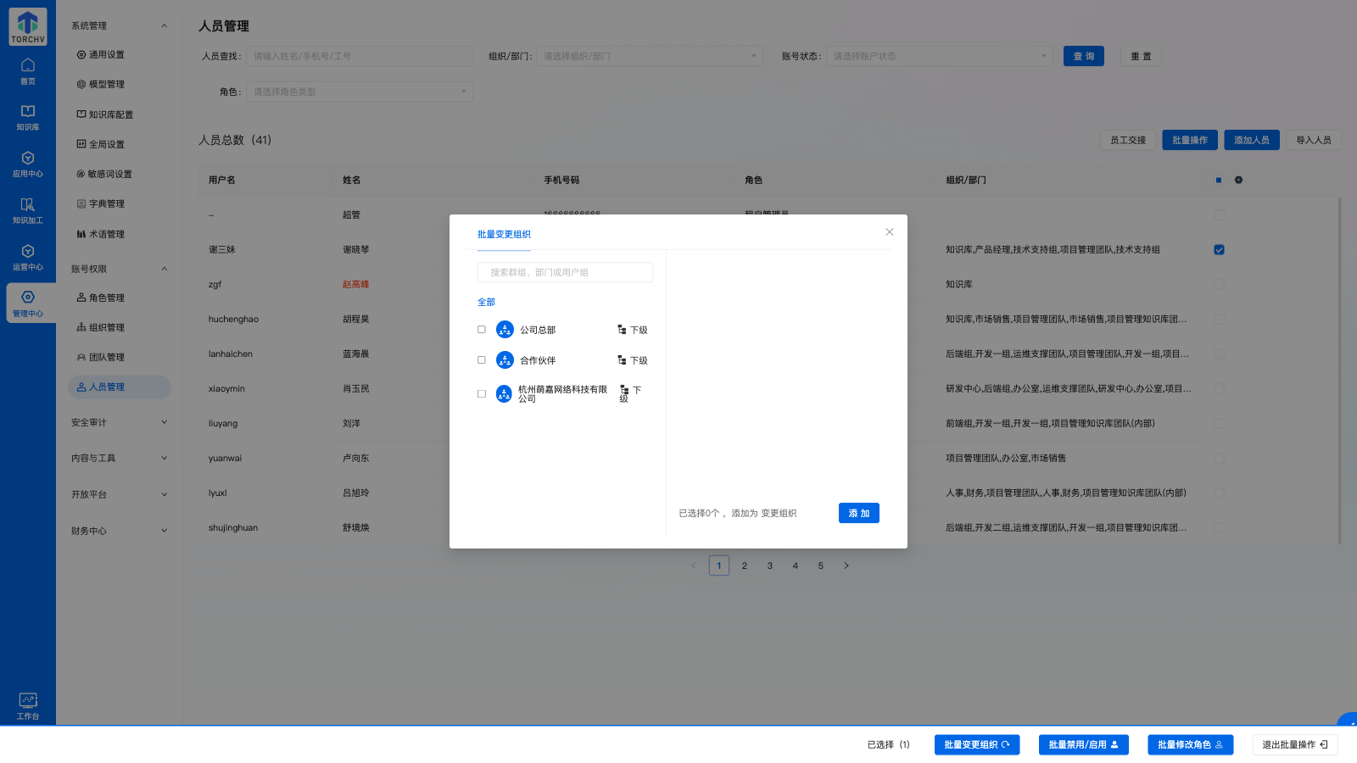Open the 工作台 icon at sidebar bottom

(28, 705)
